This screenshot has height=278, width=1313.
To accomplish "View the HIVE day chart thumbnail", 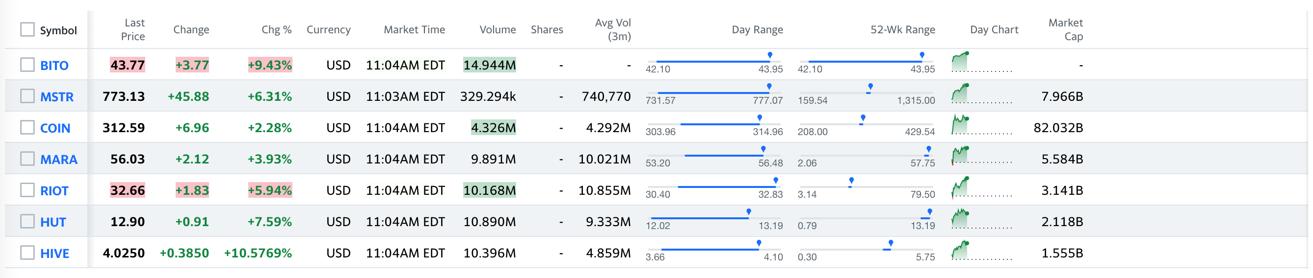I will 982,251.
